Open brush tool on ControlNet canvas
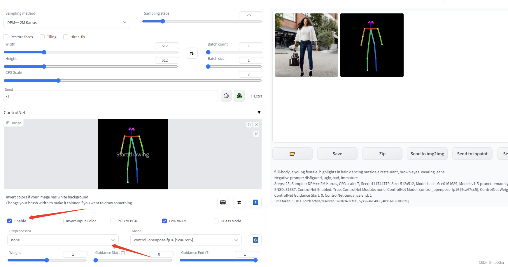This screenshot has height=267, width=508. 256,134
